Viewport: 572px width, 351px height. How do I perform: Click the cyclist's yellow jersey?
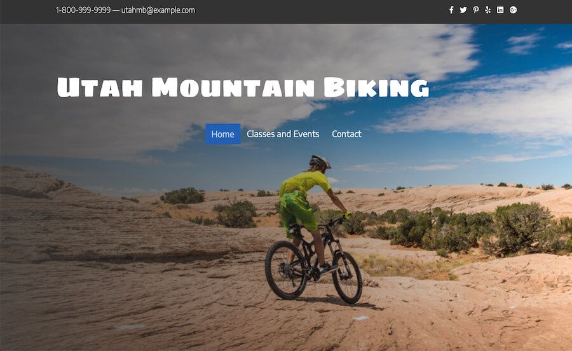[x=304, y=182]
